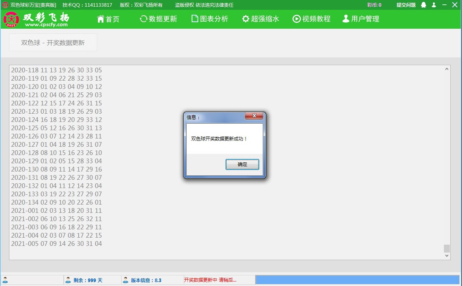Click the scrollbar up arrow
Viewport: 462px width, 286px height.
click(447, 68)
